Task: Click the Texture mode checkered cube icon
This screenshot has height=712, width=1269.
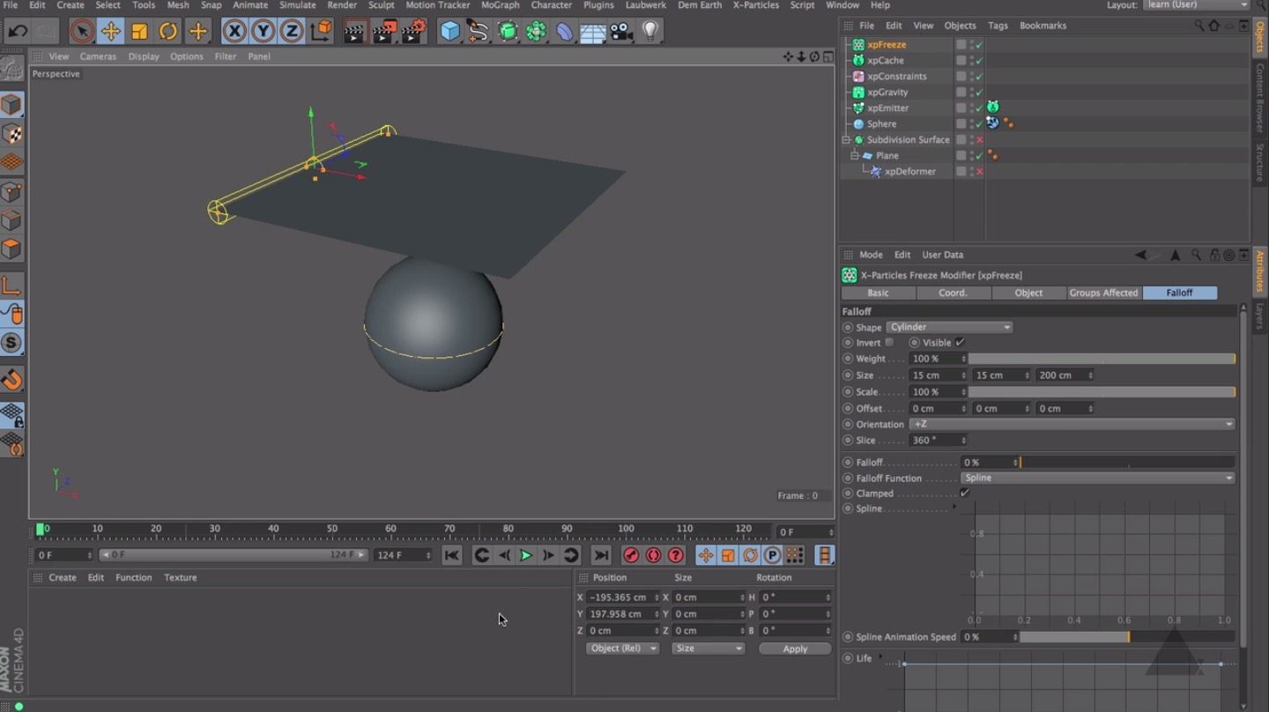Action: [x=11, y=134]
